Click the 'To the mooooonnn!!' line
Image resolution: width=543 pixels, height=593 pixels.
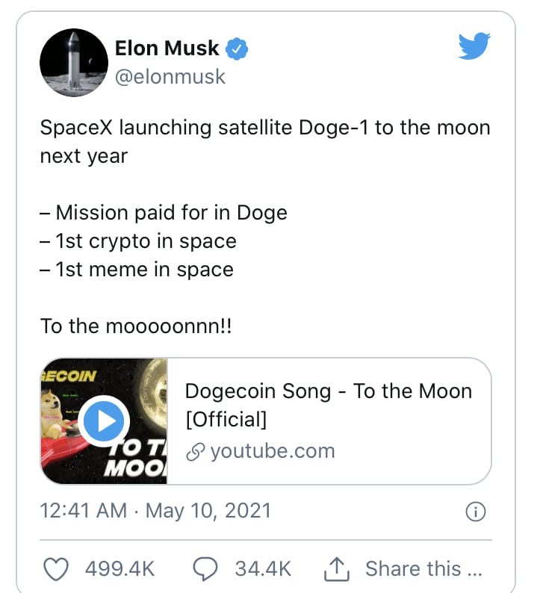[x=136, y=326]
